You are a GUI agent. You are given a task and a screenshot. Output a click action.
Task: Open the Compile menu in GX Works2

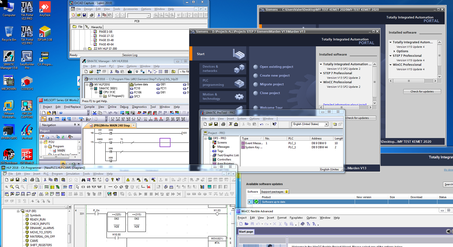[89, 107]
